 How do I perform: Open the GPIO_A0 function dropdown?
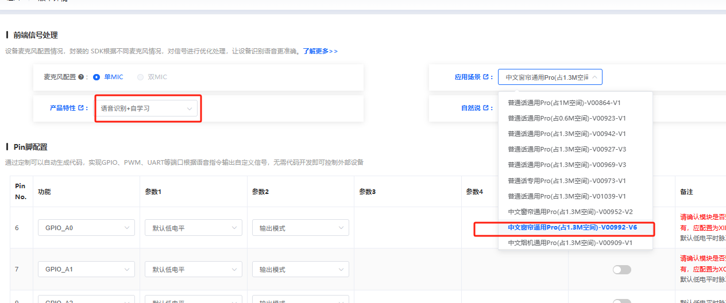point(86,228)
